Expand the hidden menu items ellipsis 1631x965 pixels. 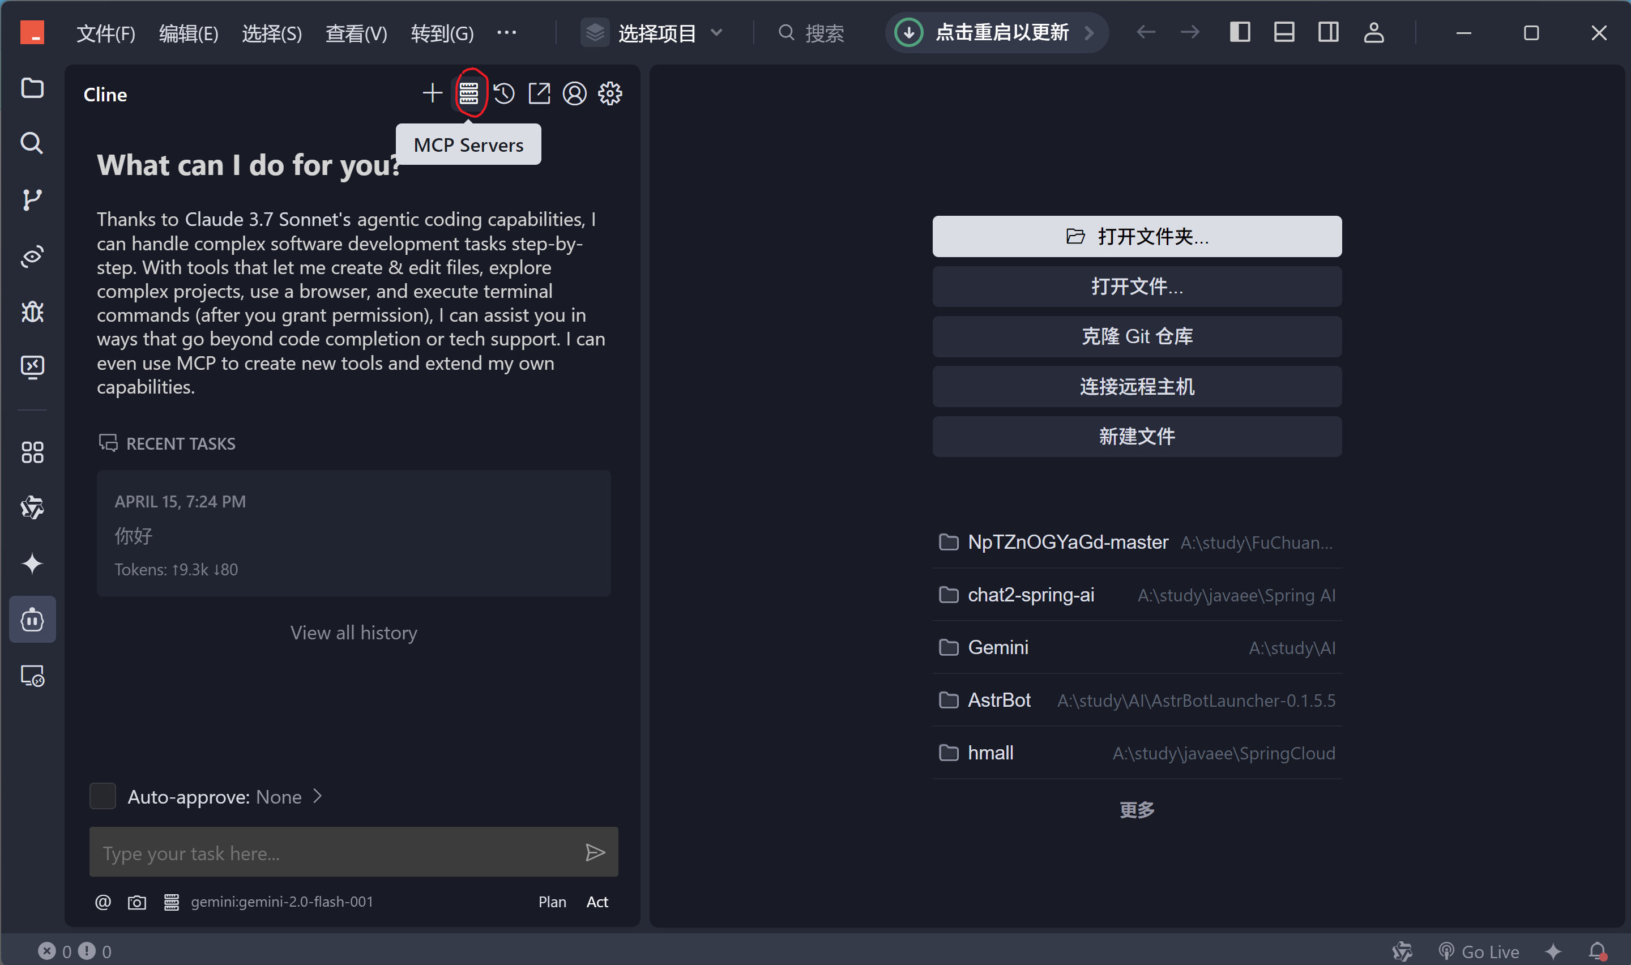(x=506, y=32)
